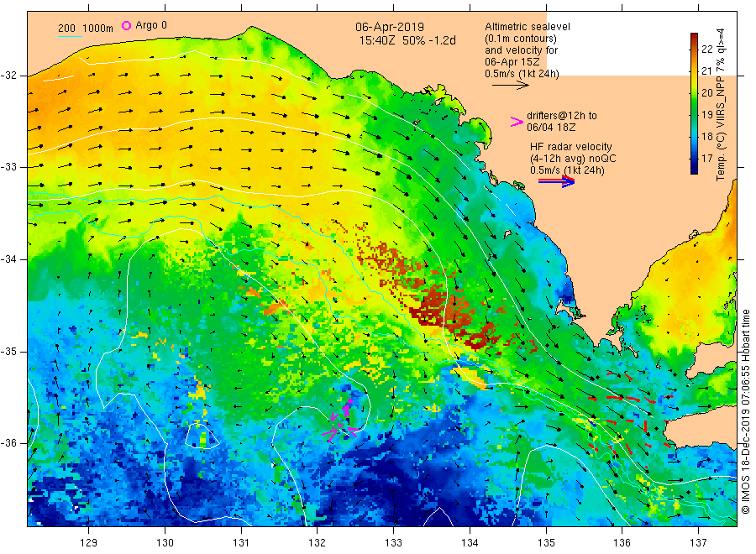This screenshot has height=554, width=756.
Task: Click the 134 longitude axis label
Action: [x=470, y=543]
